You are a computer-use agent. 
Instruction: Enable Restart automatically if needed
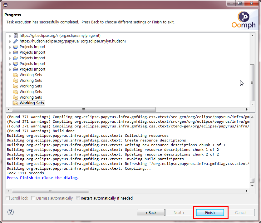(x=78, y=198)
